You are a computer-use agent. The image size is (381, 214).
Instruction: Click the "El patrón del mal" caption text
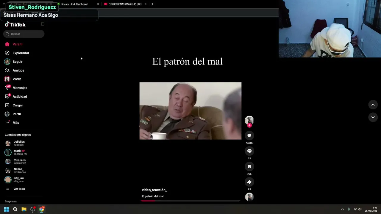pos(153,196)
